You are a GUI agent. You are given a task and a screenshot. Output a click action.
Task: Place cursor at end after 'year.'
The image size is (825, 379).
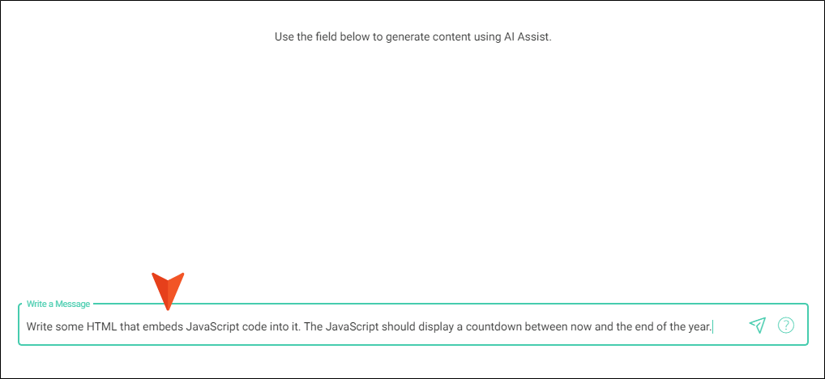coord(712,326)
